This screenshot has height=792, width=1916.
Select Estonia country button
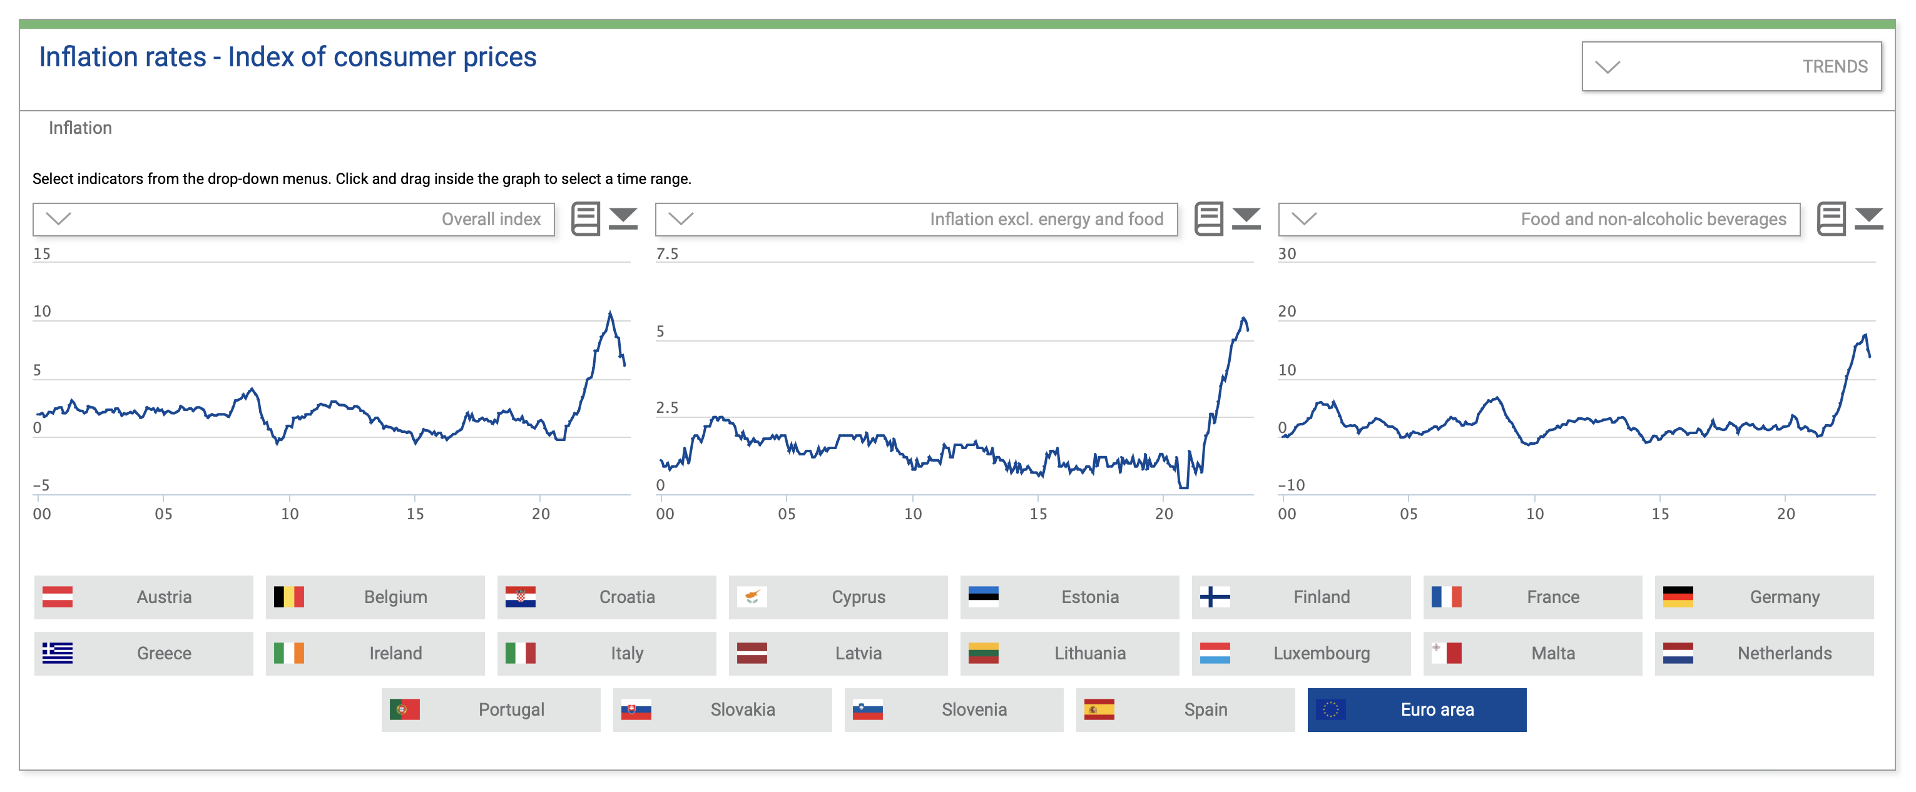(x=1069, y=597)
